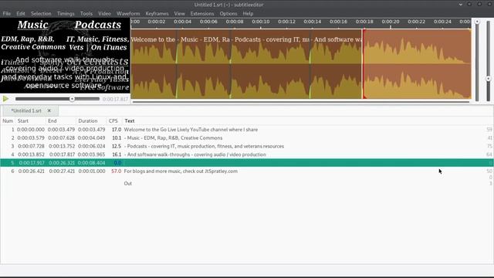Click start time 0:00:00.000 of subtitle 1
The image size is (494, 278).
pos(31,130)
